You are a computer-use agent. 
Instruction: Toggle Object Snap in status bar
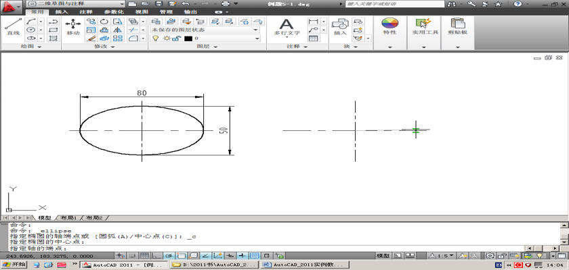point(181,256)
